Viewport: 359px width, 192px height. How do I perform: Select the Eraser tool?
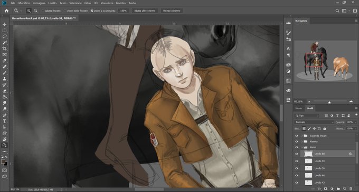4,91
